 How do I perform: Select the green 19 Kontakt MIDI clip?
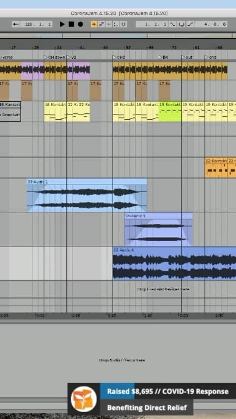[x=170, y=112]
